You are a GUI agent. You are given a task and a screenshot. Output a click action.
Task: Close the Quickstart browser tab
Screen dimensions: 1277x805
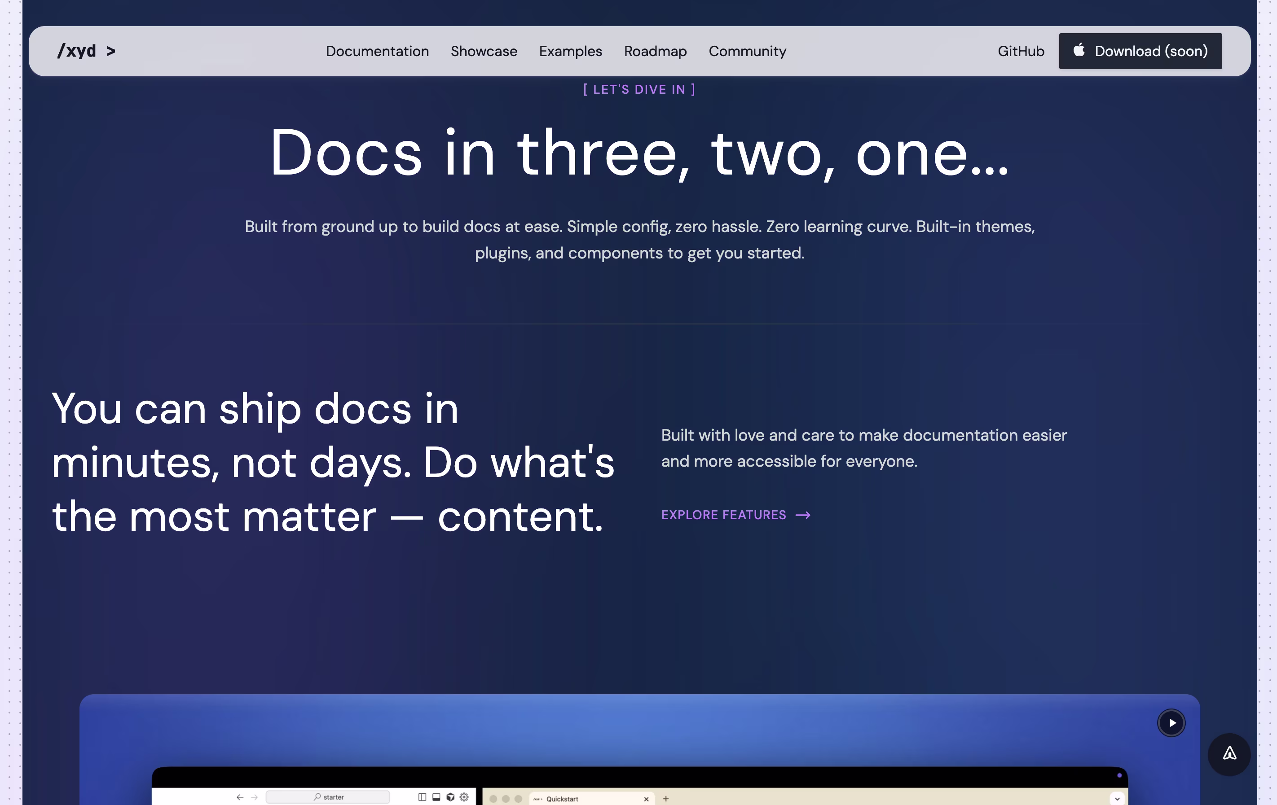click(x=646, y=799)
